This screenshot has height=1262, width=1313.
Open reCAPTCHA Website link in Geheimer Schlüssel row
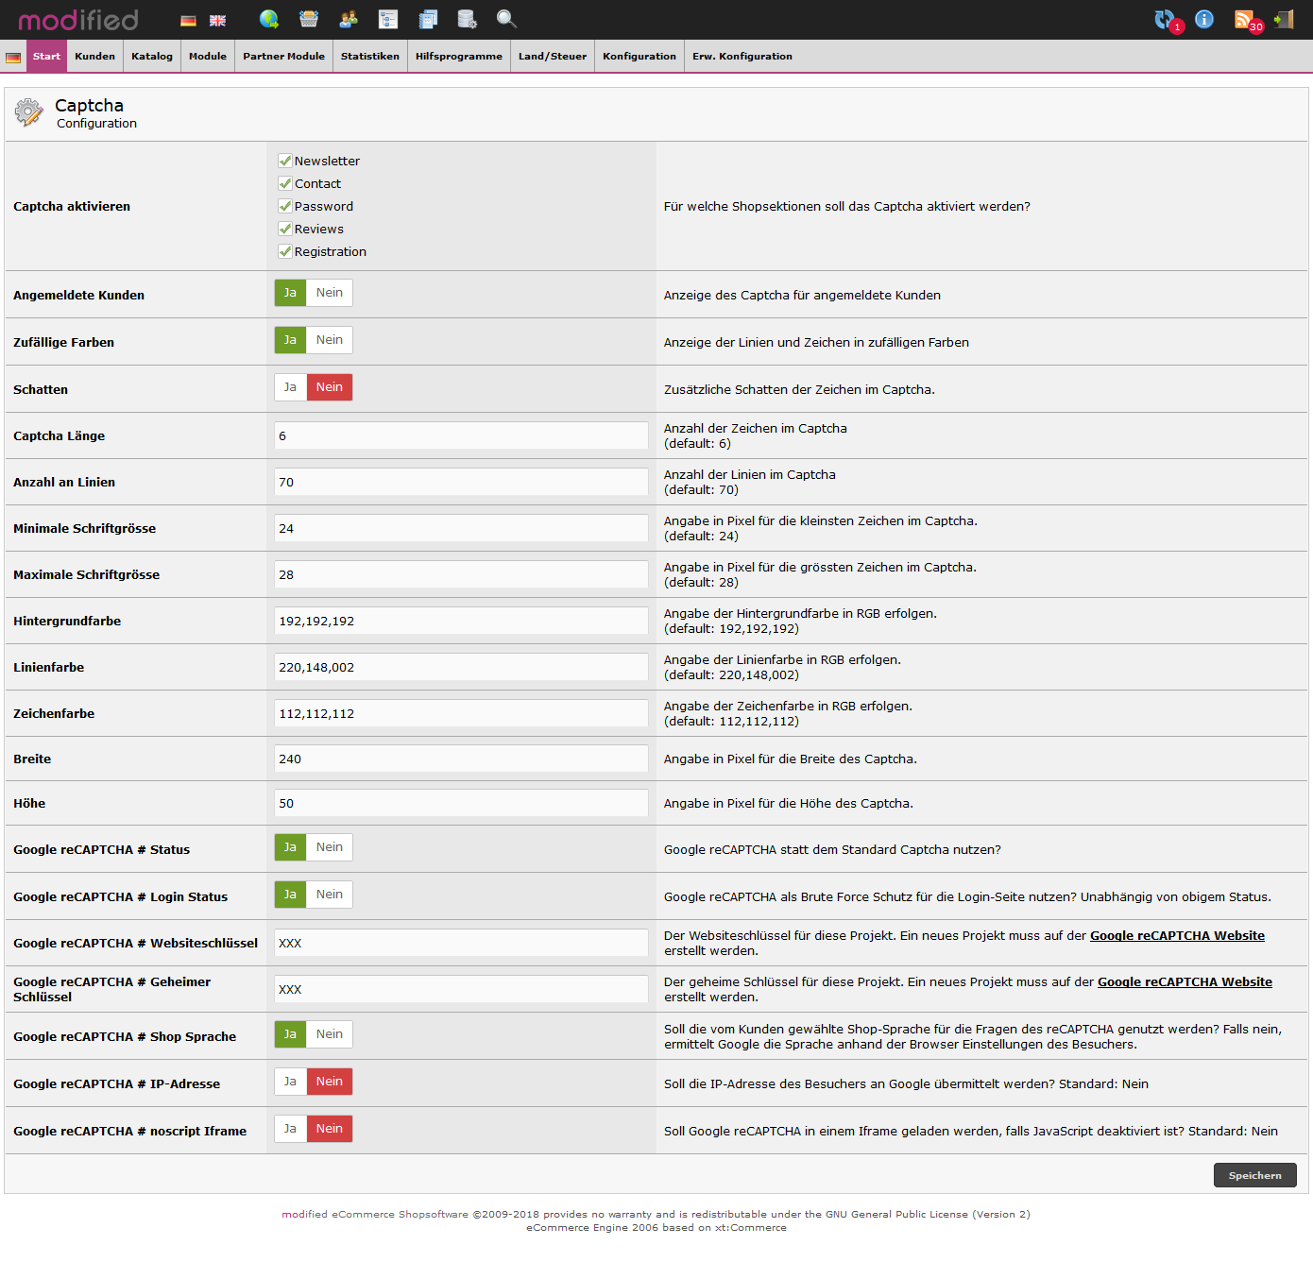coord(1185,982)
